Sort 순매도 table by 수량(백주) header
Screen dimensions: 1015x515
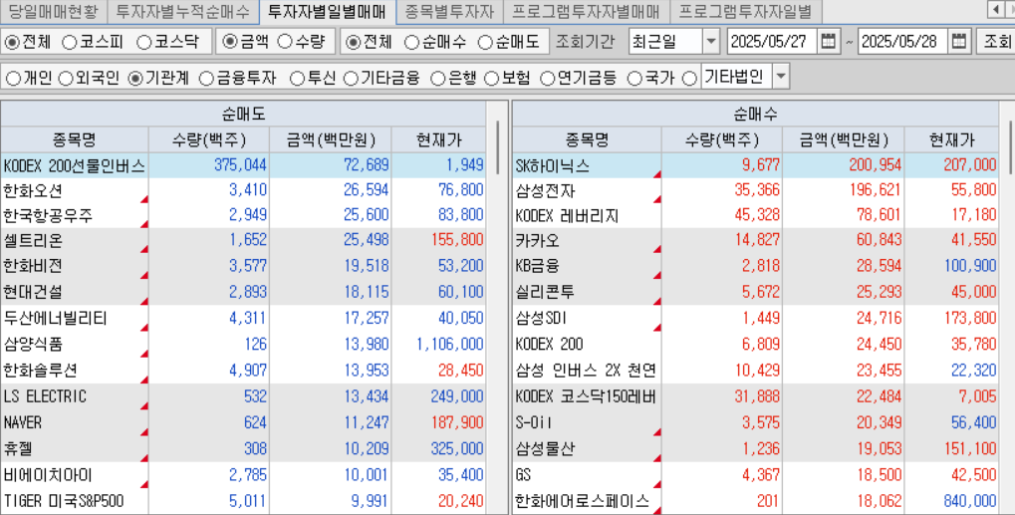[x=209, y=139]
